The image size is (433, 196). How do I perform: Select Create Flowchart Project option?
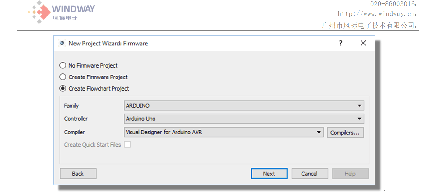pos(63,88)
